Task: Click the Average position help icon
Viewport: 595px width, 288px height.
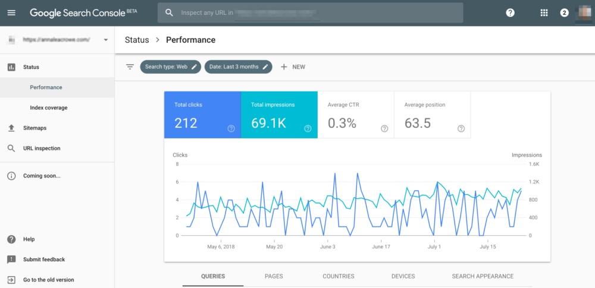Action: (x=461, y=128)
